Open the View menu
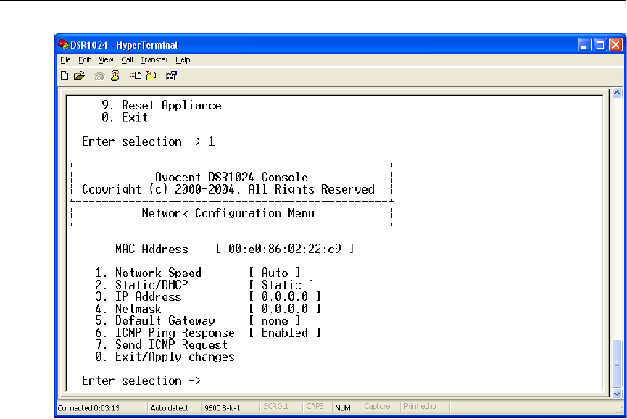Screen dimensions: 627x419 click(x=106, y=60)
